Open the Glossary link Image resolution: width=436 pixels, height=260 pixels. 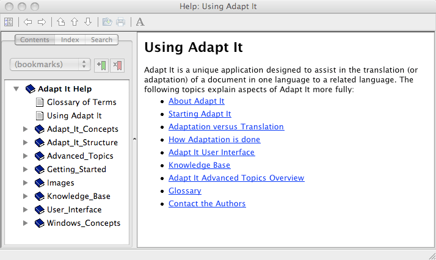click(x=185, y=191)
